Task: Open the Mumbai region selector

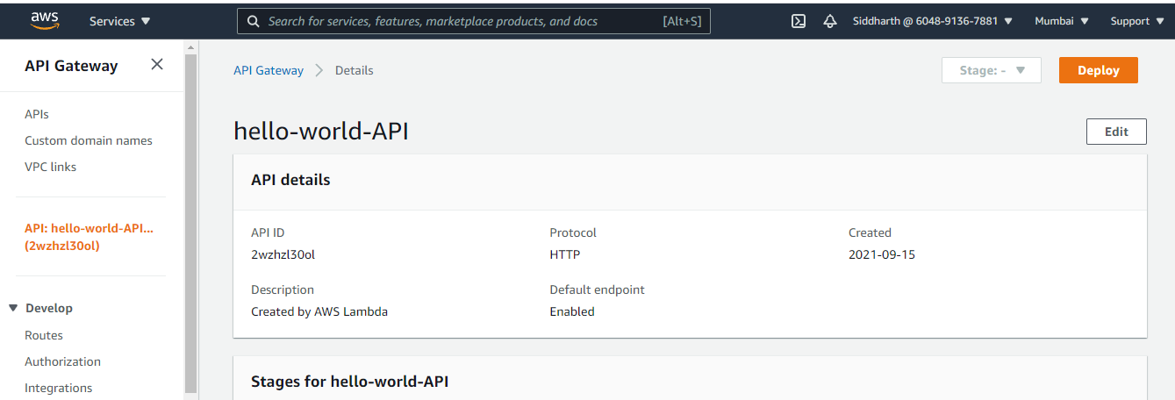Action: [x=1062, y=21]
